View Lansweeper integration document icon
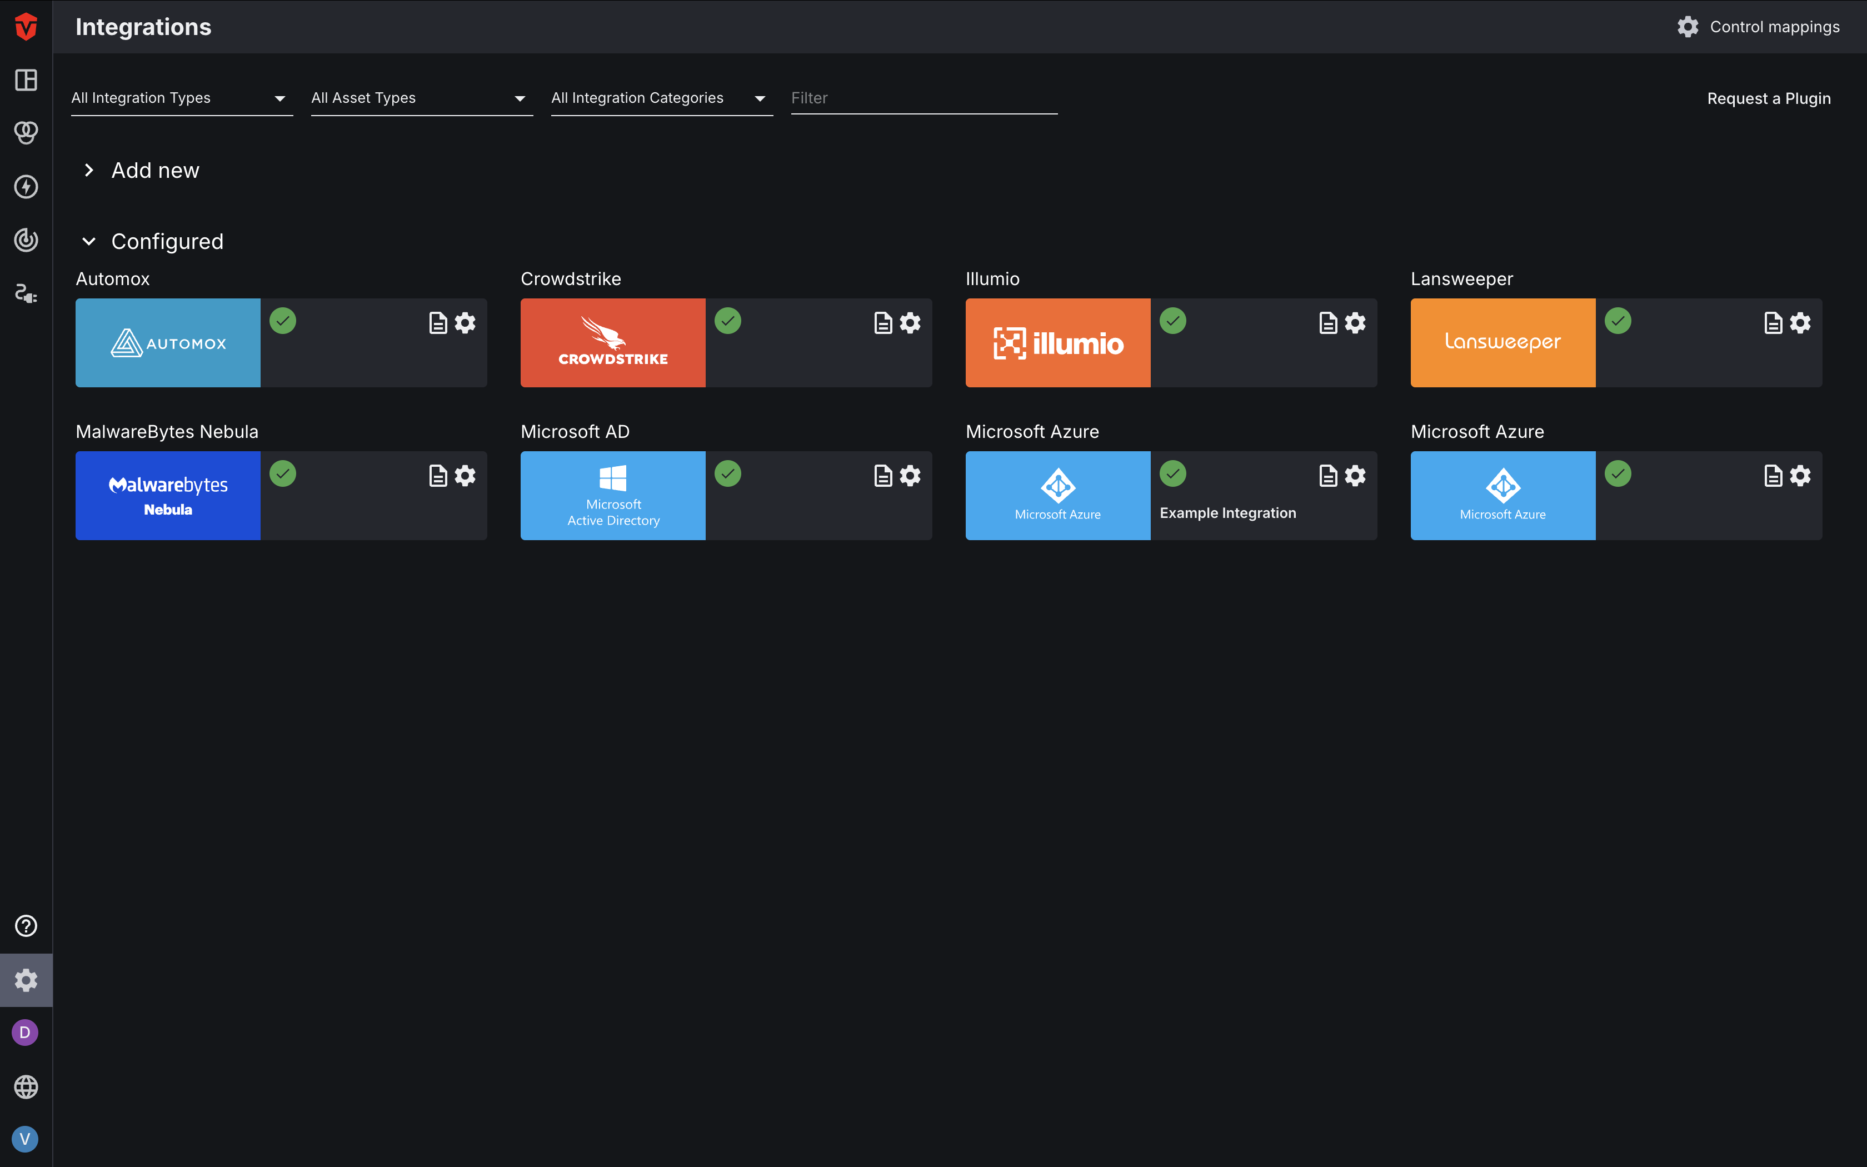This screenshot has width=1867, height=1167. click(x=1774, y=323)
